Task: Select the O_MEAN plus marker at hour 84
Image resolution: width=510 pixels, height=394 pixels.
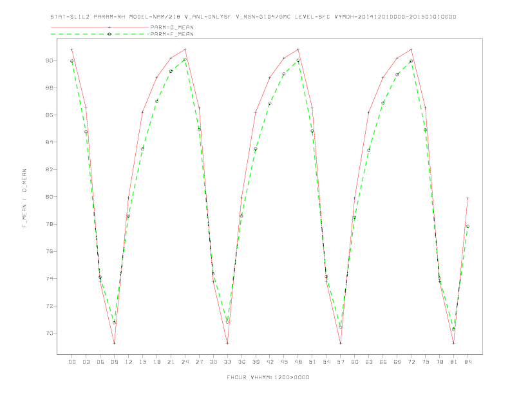Action: point(467,198)
